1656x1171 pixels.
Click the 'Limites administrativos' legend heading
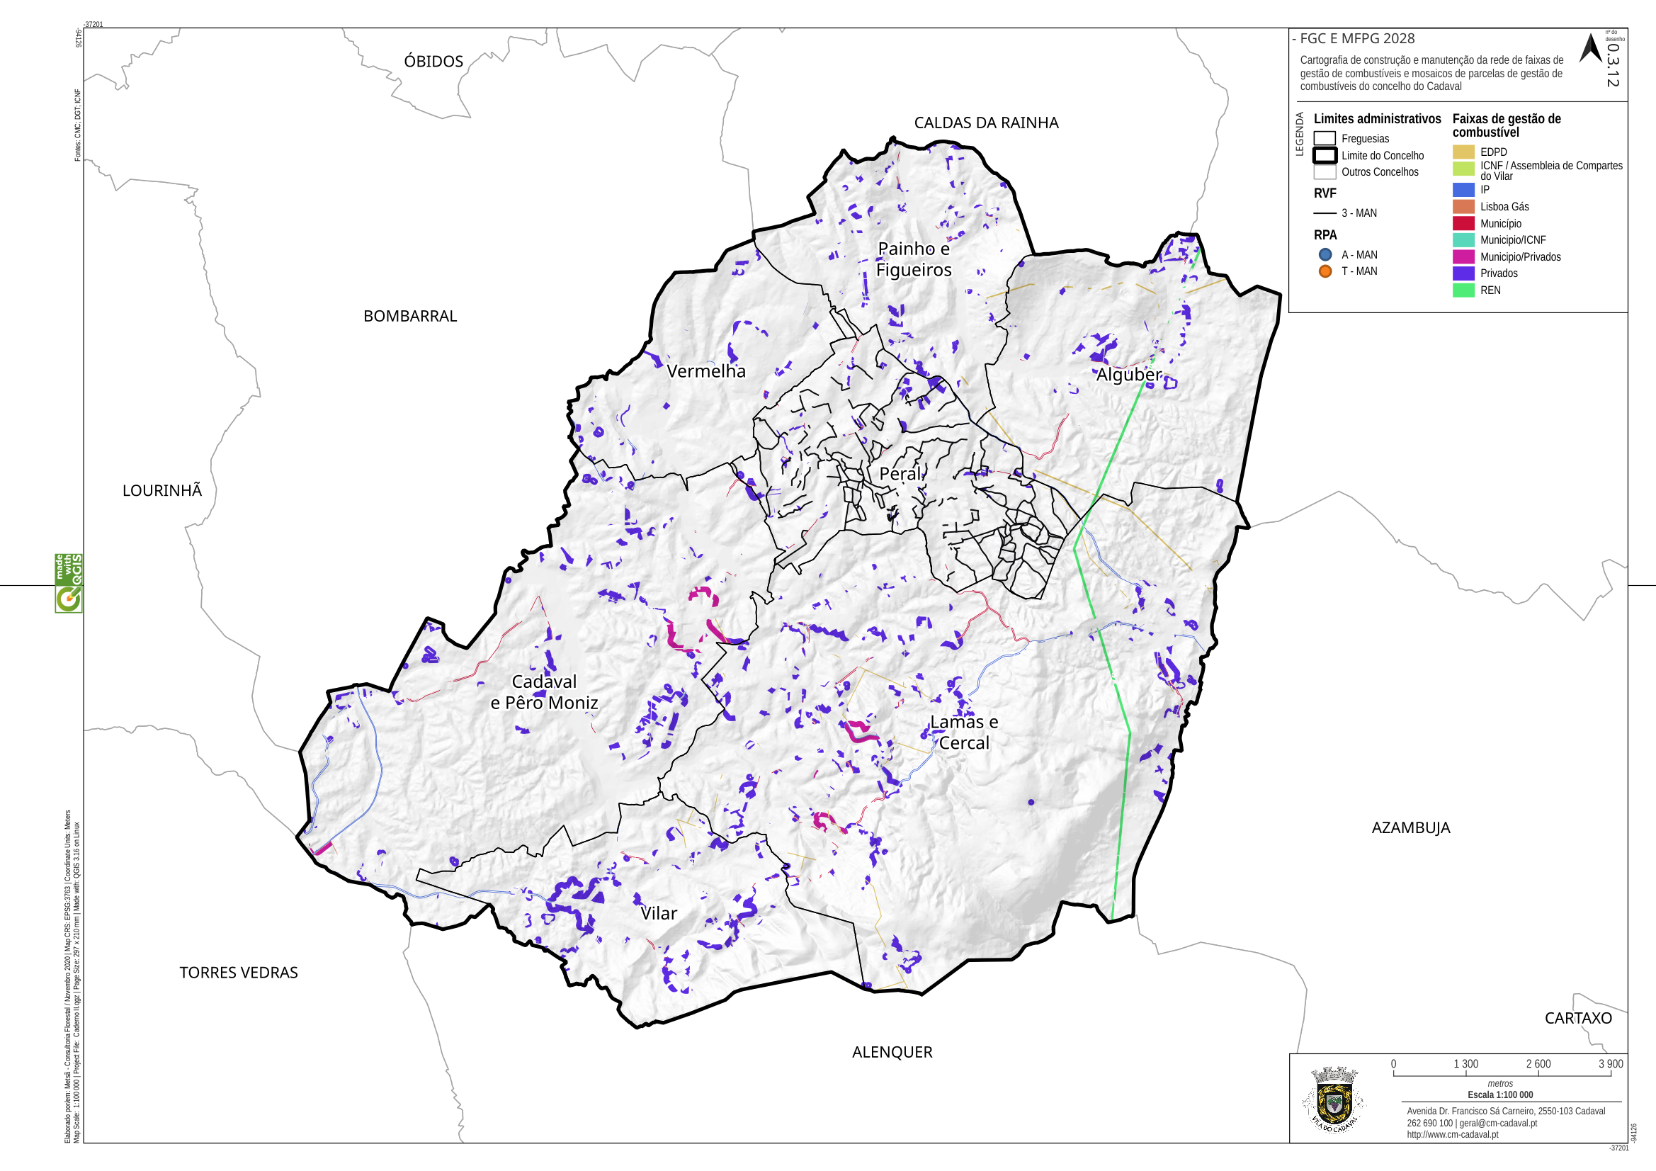1377,119
